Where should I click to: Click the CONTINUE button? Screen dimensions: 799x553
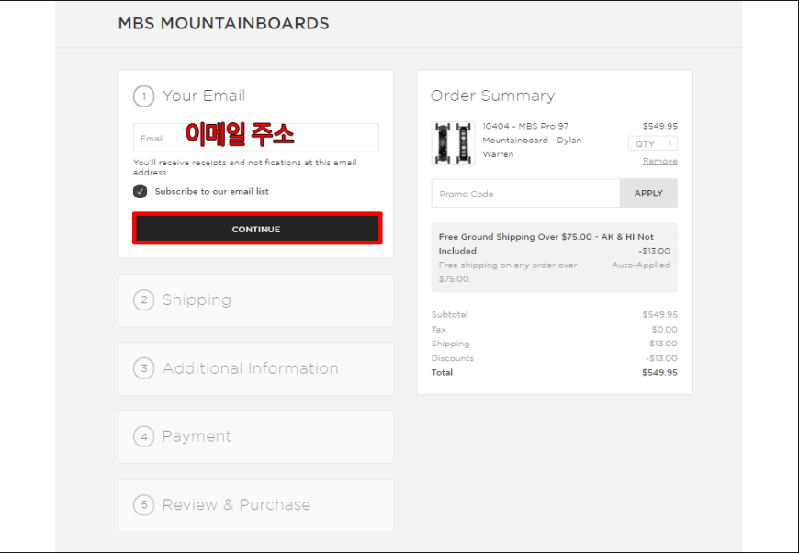click(257, 229)
